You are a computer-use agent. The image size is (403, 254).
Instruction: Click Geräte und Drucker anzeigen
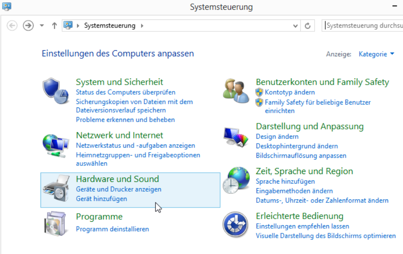pyautogui.click(x=119, y=189)
